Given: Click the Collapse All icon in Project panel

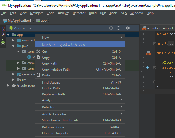Looking at the screenshot, I should point(118,28).
